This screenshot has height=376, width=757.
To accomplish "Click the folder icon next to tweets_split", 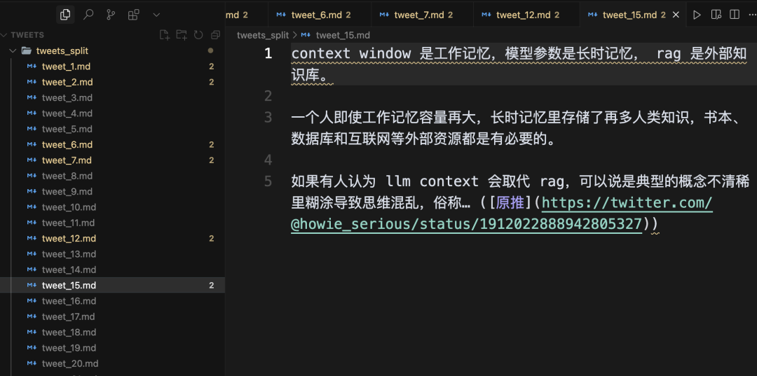I will (27, 50).
